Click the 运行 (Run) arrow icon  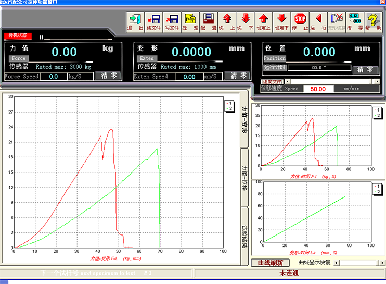point(319,21)
